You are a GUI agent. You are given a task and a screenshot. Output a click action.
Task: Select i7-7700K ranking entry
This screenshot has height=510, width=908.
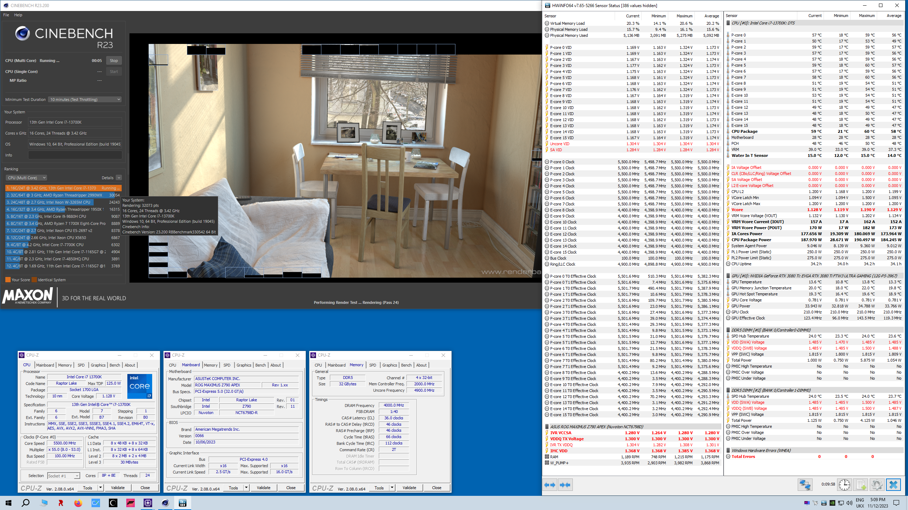(63, 245)
